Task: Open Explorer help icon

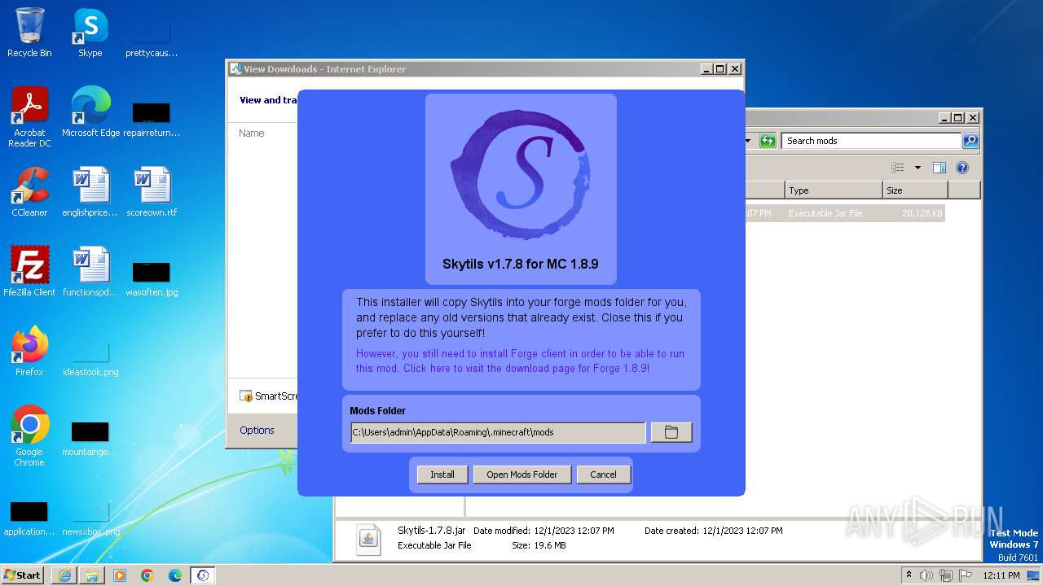Action: click(x=962, y=168)
